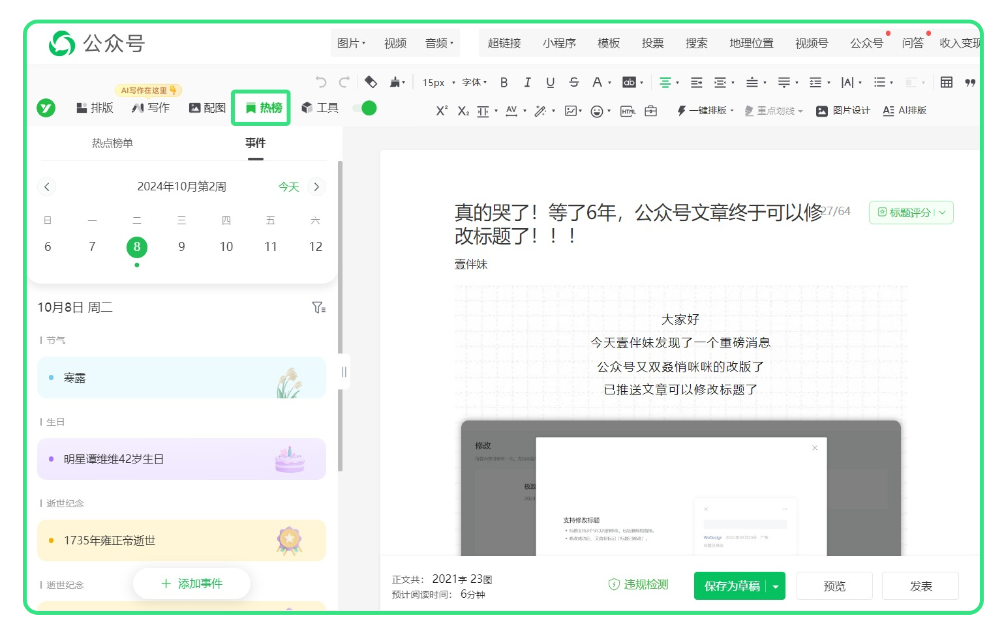This screenshot has height=635, width=1004.
Task: Open 图片设计 image design tool
Action: click(x=843, y=111)
